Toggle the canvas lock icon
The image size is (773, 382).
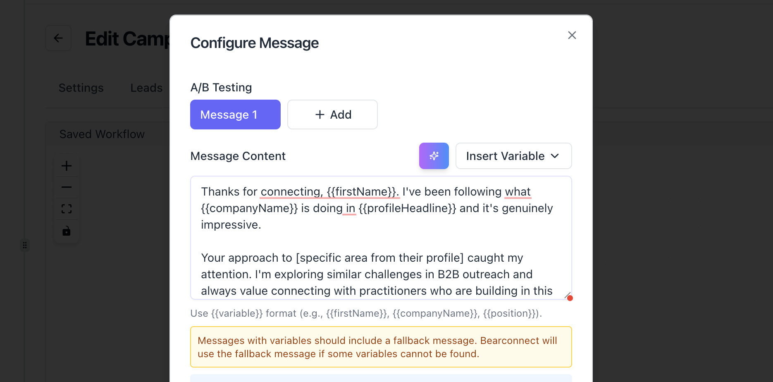click(67, 231)
